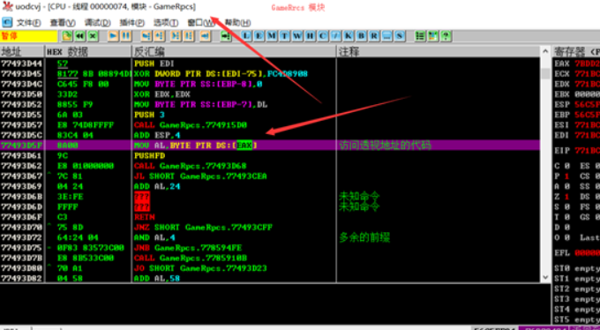The width and height of the screenshot is (600, 330).
Task: Click the 多余的前缀 comment
Action: [x=364, y=237]
